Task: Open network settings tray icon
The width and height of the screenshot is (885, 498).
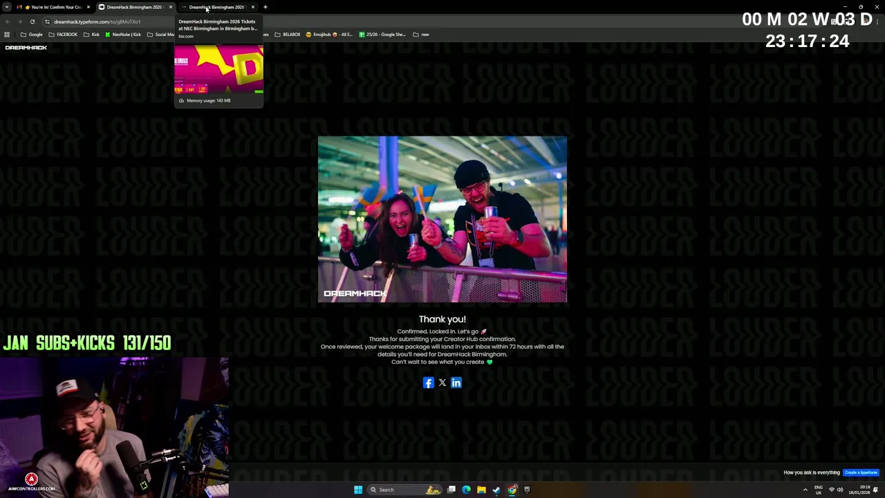Action: (832, 490)
